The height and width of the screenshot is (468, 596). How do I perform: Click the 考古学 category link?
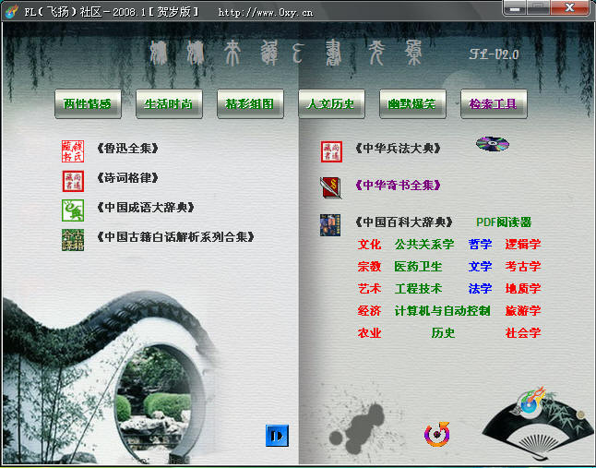522,267
